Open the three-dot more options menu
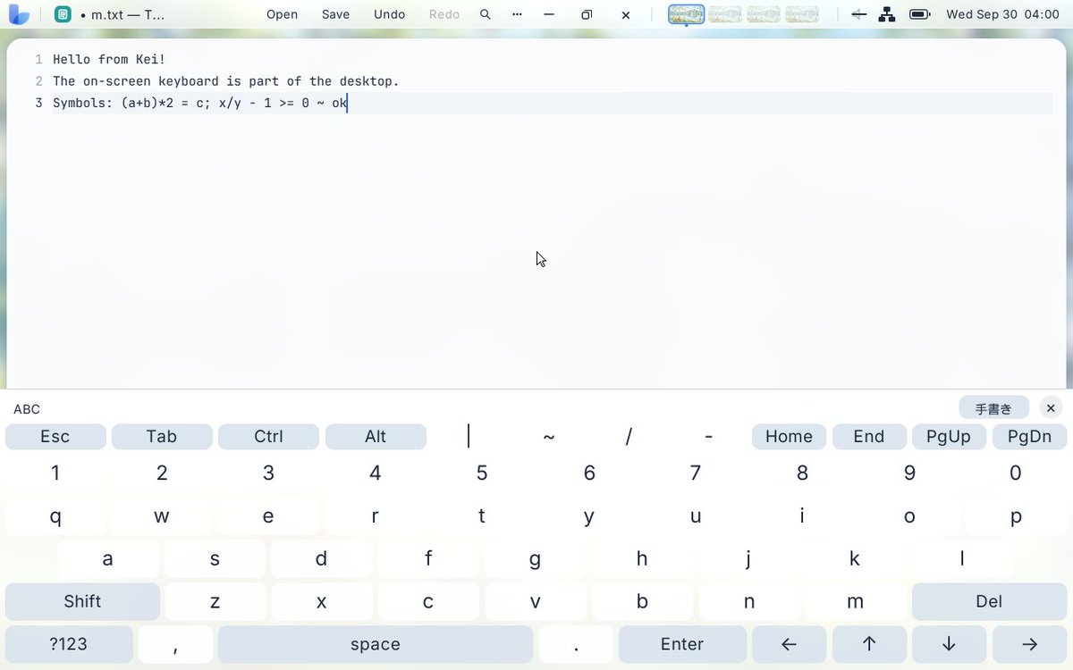 point(517,14)
